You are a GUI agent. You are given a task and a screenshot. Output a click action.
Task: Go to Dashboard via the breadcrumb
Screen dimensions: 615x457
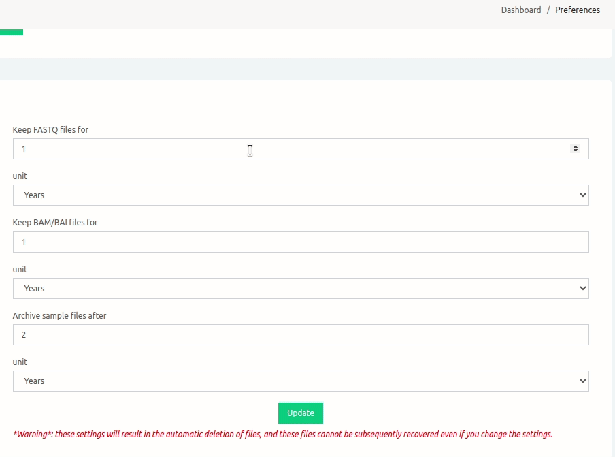point(520,10)
